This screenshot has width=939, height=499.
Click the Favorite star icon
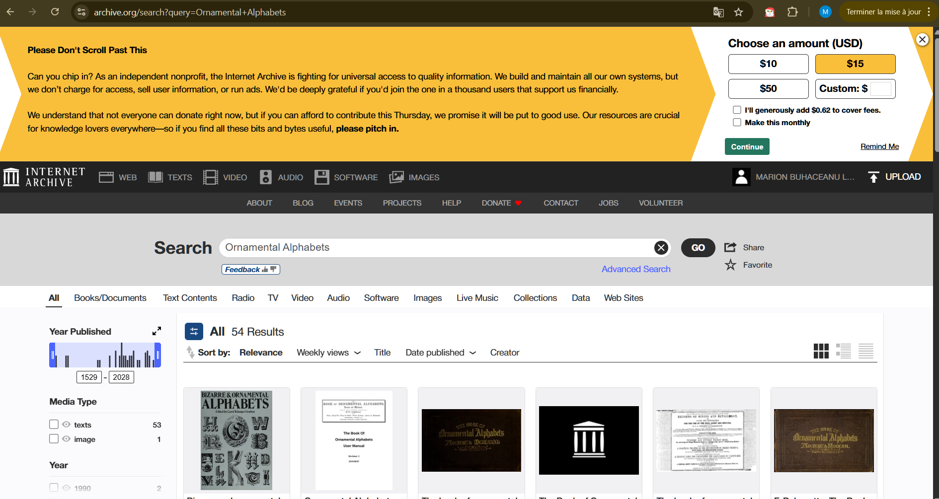pyautogui.click(x=730, y=265)
